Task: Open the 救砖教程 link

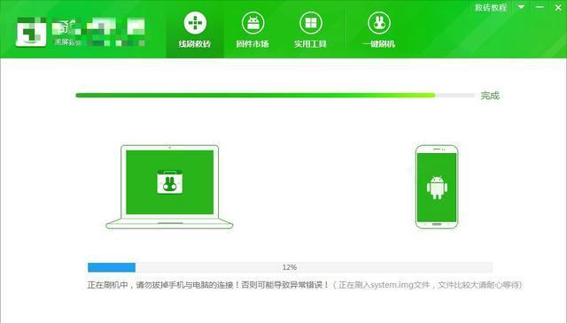Action: [491, 8]
